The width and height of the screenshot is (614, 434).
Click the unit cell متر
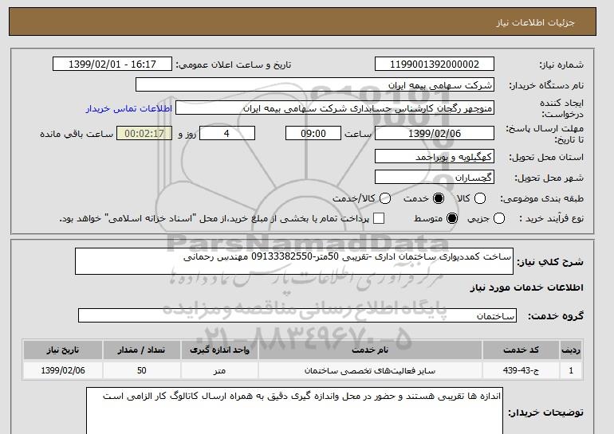[x=219, y=370]
